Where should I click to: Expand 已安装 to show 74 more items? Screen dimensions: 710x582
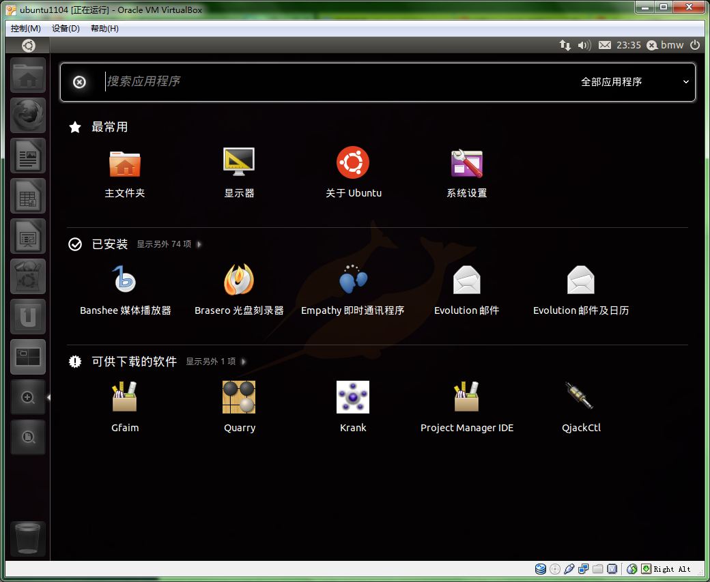[168, 244]
